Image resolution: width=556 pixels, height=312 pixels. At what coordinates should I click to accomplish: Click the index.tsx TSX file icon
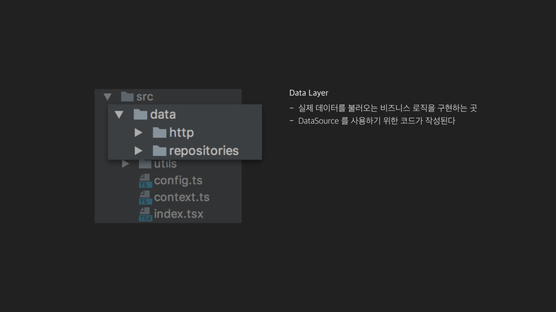pos(145,214)
